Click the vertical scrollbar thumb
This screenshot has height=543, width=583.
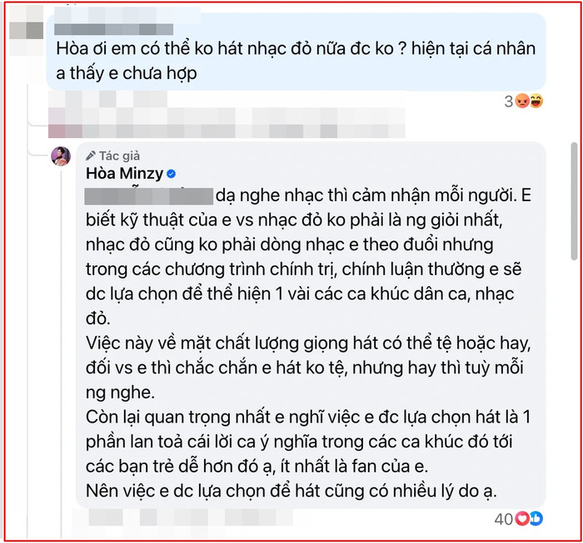coord(574,200)
